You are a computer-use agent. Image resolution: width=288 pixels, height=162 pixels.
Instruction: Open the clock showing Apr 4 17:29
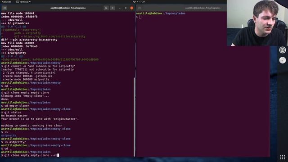[x=139, y=2]
